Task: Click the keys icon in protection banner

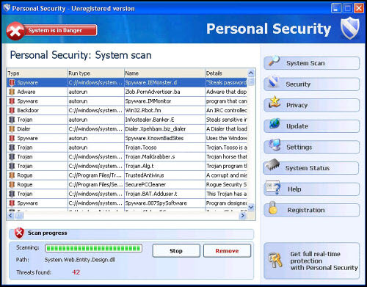Action: [x=275, y=261]
